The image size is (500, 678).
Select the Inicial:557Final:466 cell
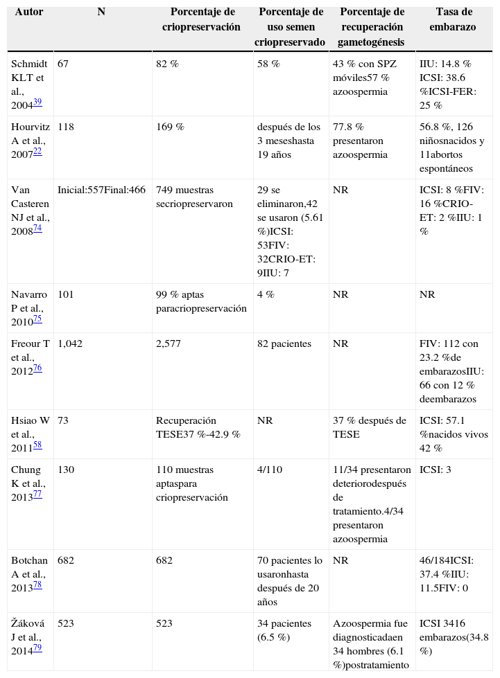coord(101,189)
